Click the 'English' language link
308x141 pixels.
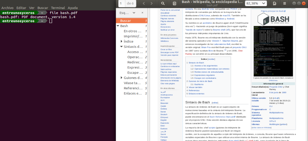(163, 120)
